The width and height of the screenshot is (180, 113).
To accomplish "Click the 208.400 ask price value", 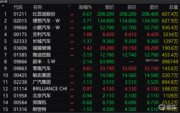I will 150,14.
